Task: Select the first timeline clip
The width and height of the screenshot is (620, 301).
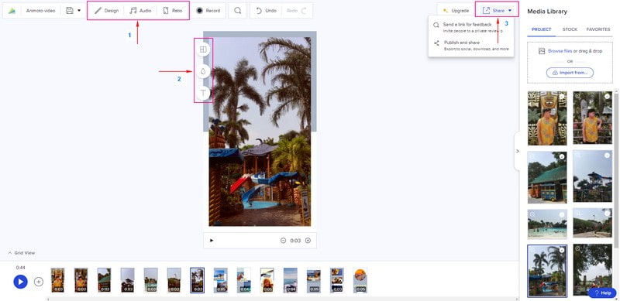Action: (57, 280)
